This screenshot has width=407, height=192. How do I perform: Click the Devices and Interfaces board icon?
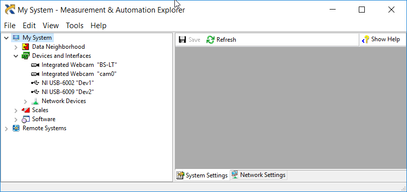(26, 56)
